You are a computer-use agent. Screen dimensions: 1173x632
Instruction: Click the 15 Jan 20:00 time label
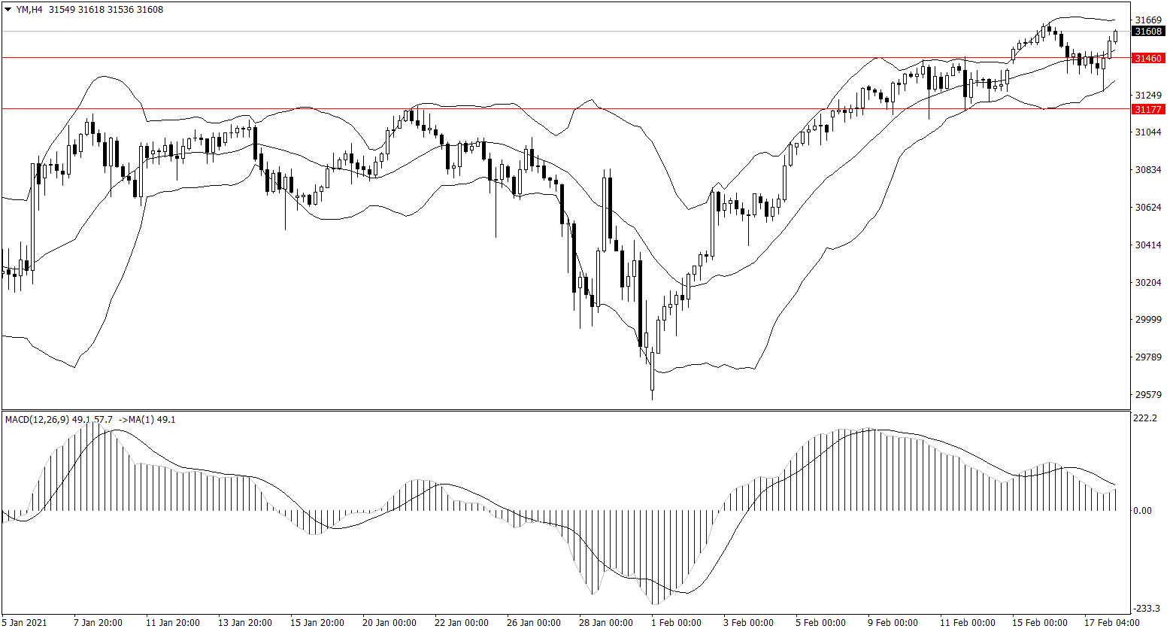pos(318,623)
